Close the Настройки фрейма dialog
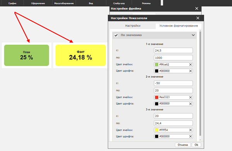The height and width of the screenshot is (151, 232). click(197, 8)
